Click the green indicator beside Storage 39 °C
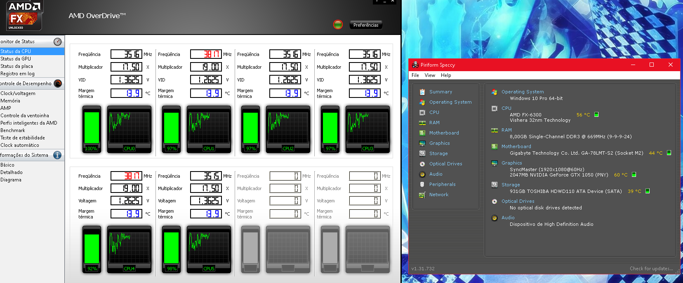This screenshot has height=283, width=683. (648, 191)
